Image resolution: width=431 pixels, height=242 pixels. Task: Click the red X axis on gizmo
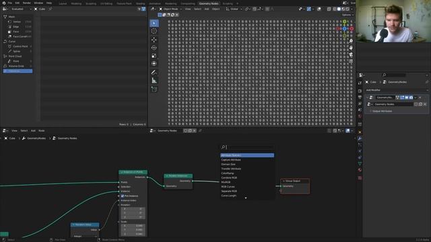(352, 28)
